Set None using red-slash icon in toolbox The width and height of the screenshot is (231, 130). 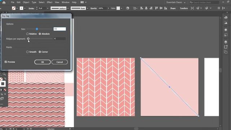pos(5,90)
